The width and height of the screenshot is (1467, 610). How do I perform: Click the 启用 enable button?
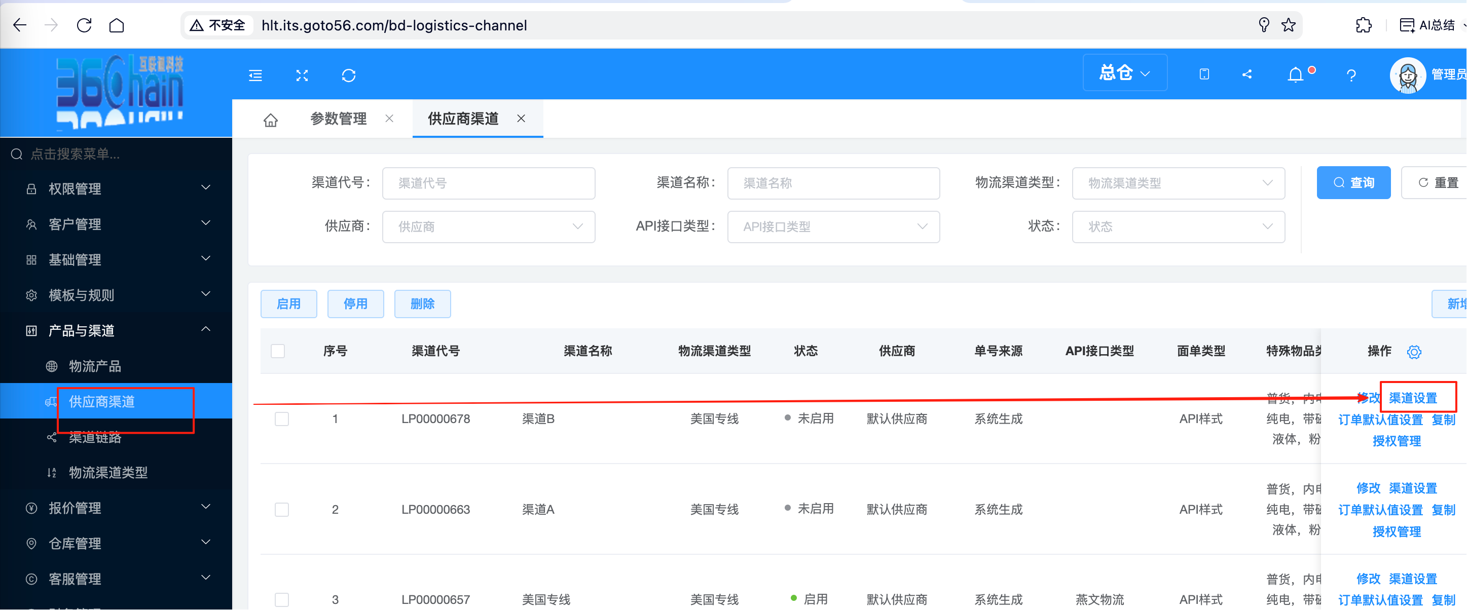tap(289, 304)
